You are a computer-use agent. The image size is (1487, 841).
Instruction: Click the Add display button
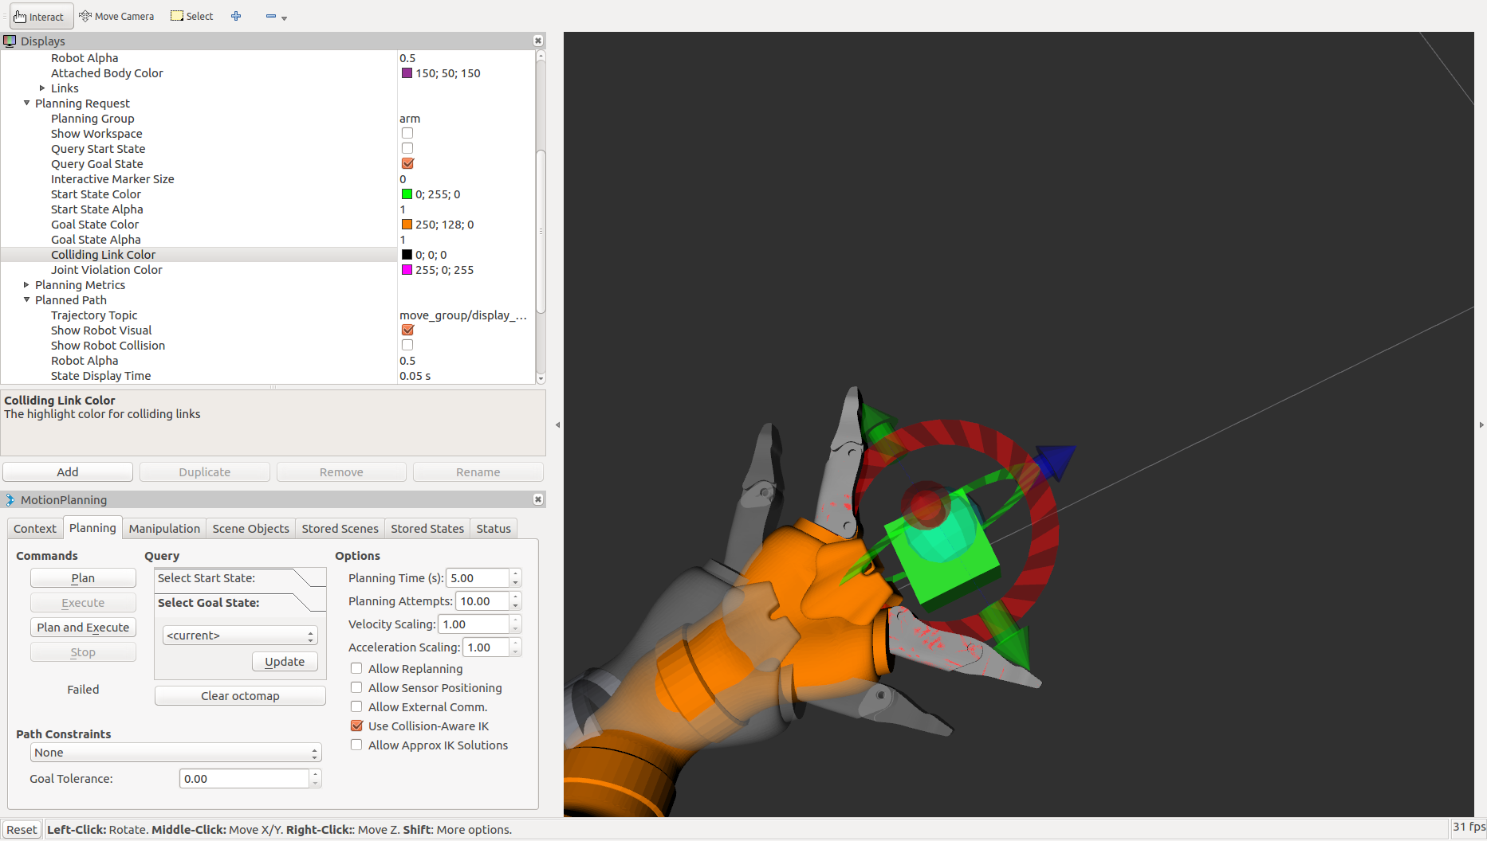click(x=68, y=471)
